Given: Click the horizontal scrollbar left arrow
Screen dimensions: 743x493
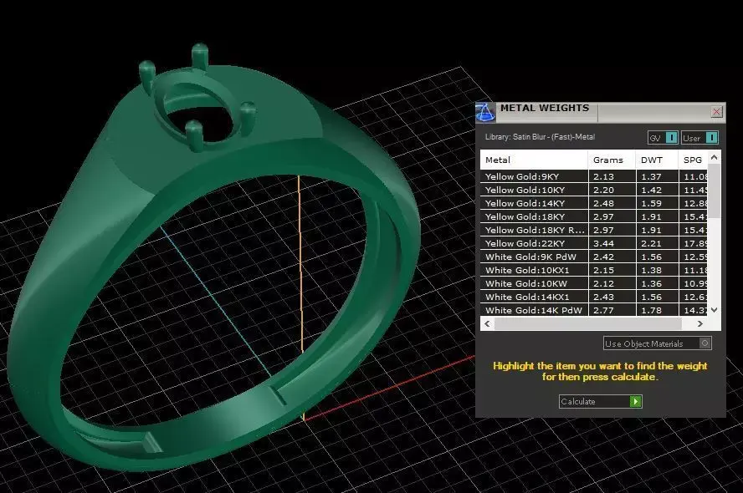Looking at the screenshot, I should point(487,323).
